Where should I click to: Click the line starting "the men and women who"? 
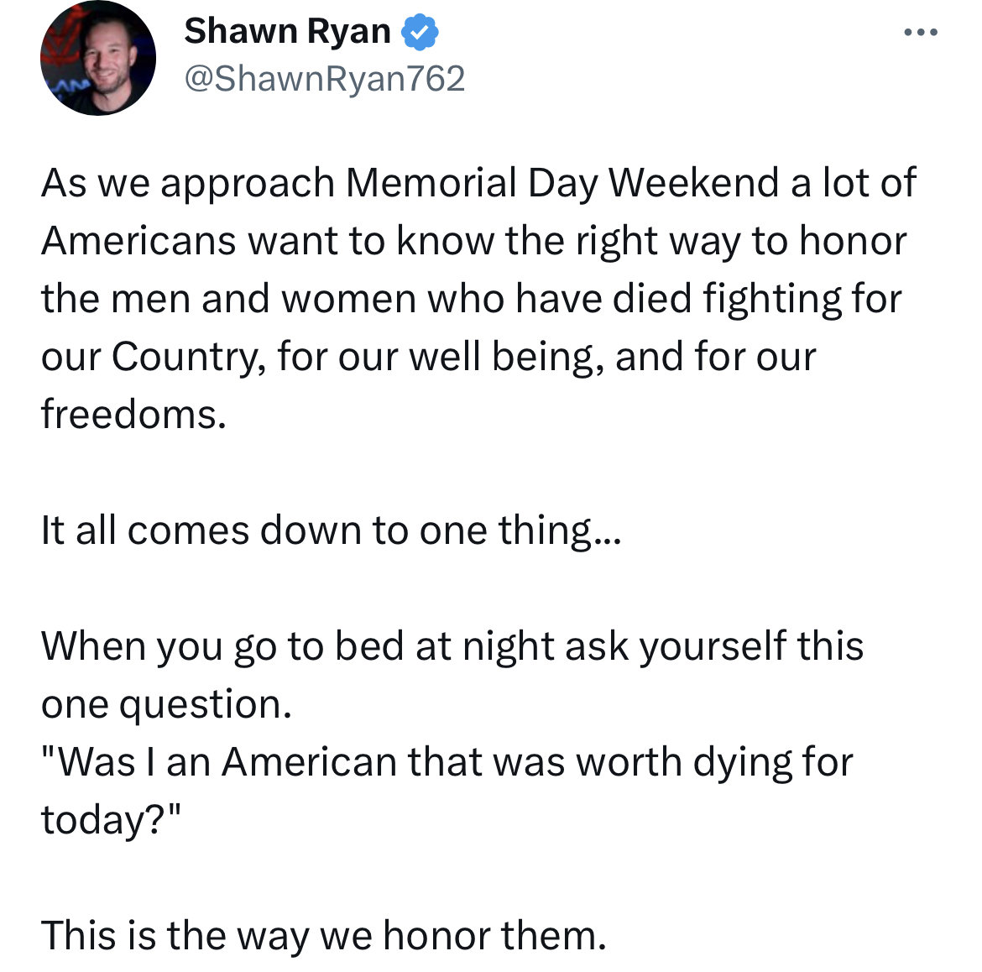(x=472, y=300)
